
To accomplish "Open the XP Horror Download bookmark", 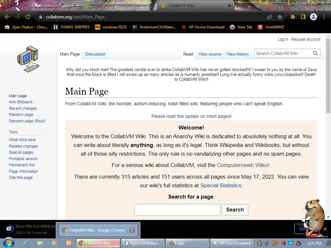I will click(x=203, y=27).
